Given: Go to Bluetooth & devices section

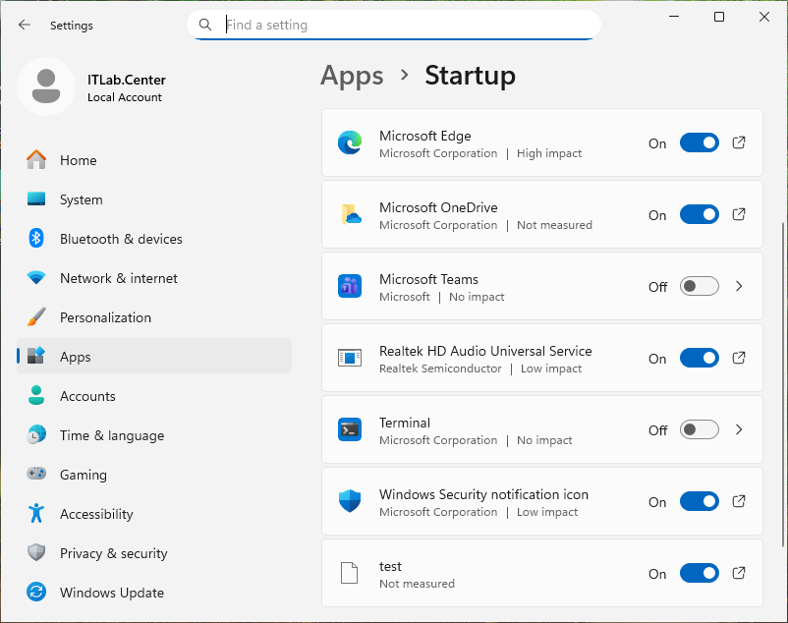Looking at the screenshot, I should tap(121, 239).
